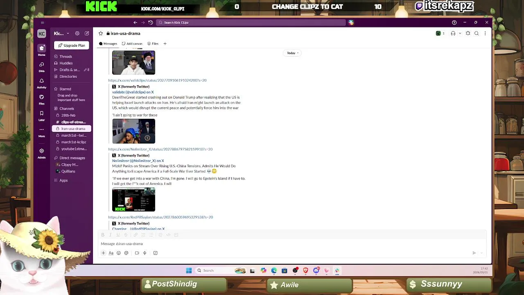Star the iran-usa-drama channel
524x295 pixels.
tap(101, 34)
